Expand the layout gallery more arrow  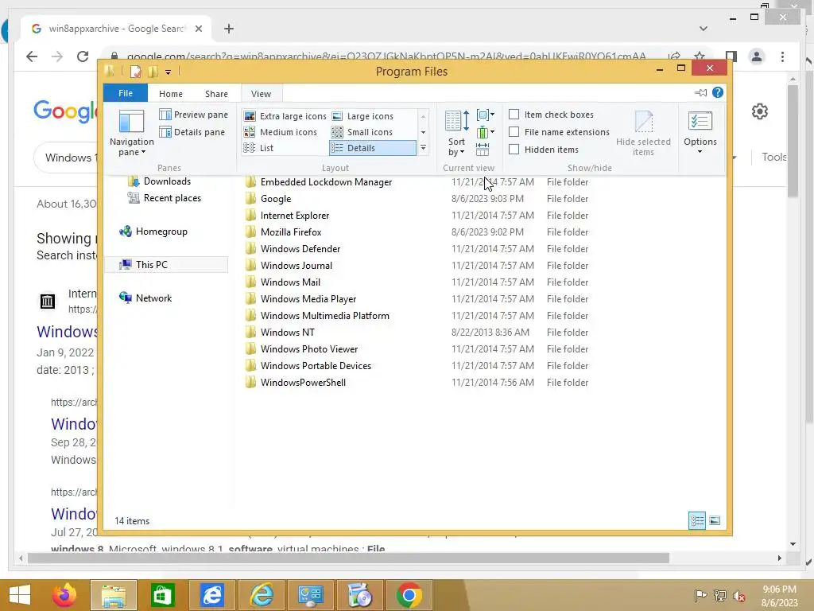(x=424, y=148)
